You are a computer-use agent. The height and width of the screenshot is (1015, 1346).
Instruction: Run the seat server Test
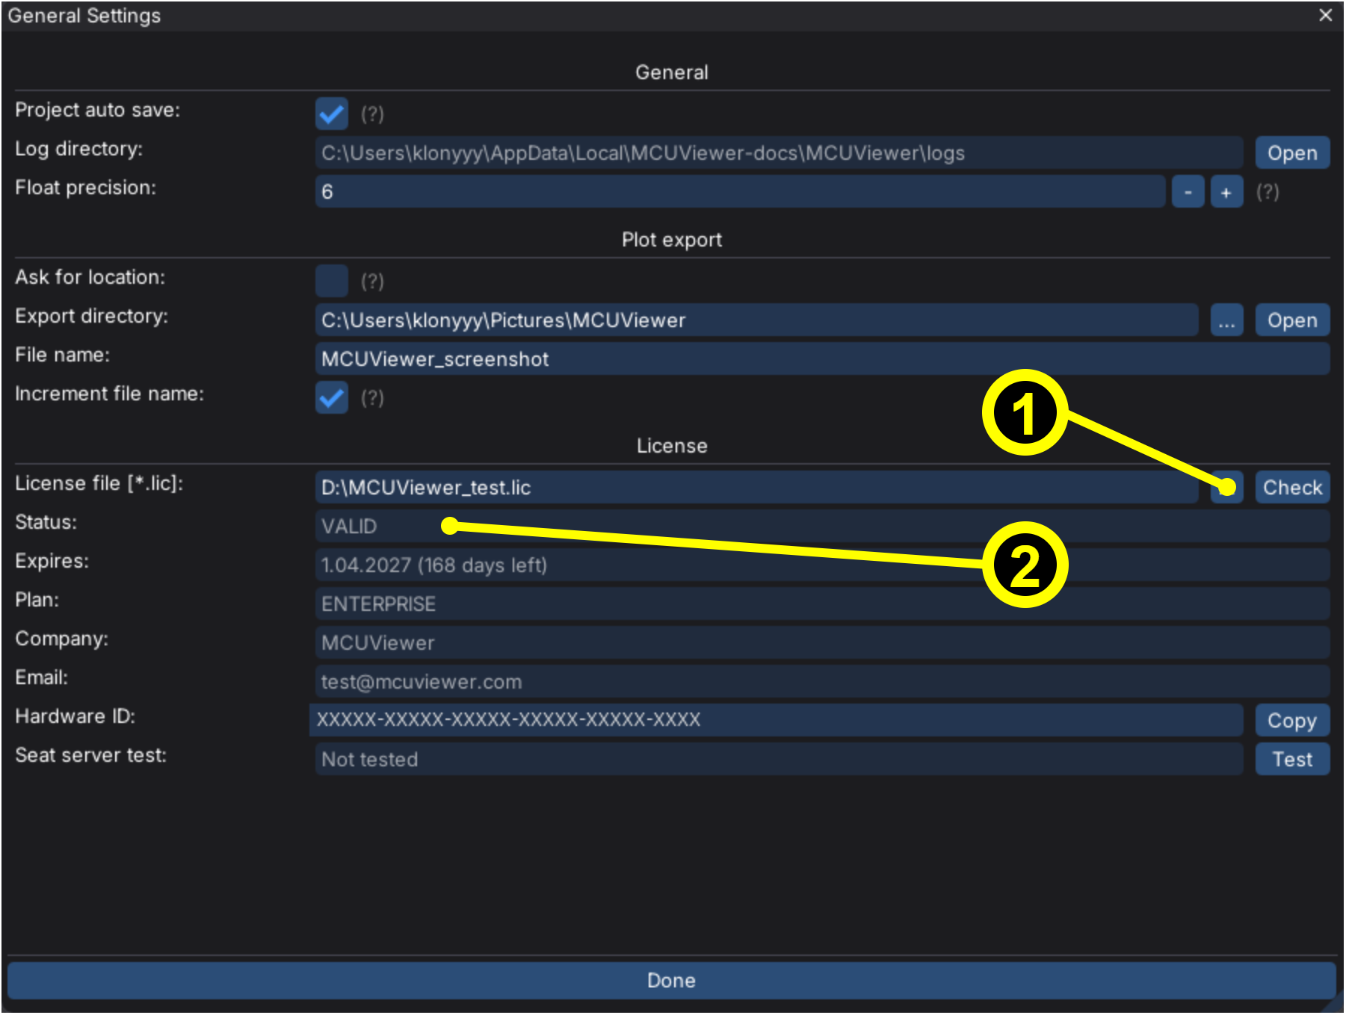tap(1291, 760)
